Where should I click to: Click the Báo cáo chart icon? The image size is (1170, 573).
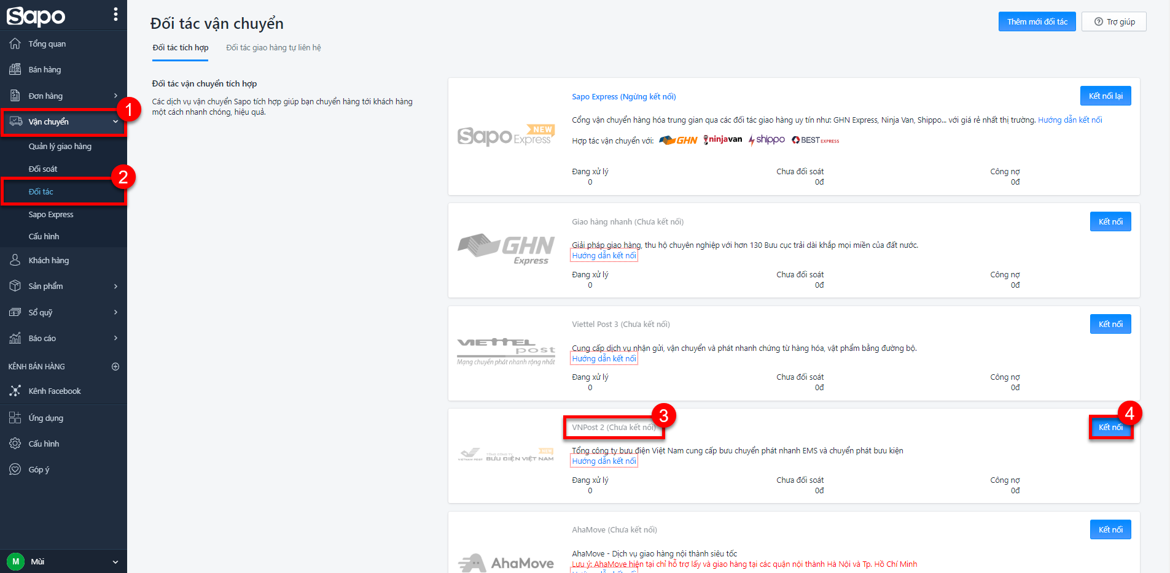click(15, 338)
